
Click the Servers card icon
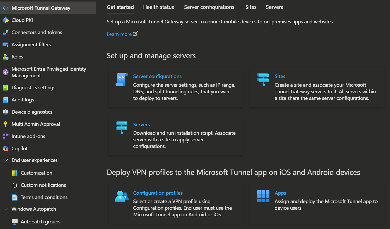[122, 128]
